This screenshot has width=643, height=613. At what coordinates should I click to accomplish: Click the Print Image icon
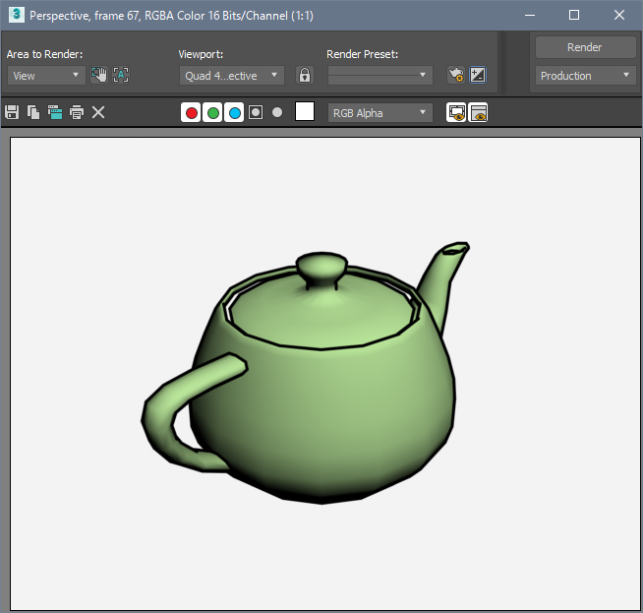[77, 112]
